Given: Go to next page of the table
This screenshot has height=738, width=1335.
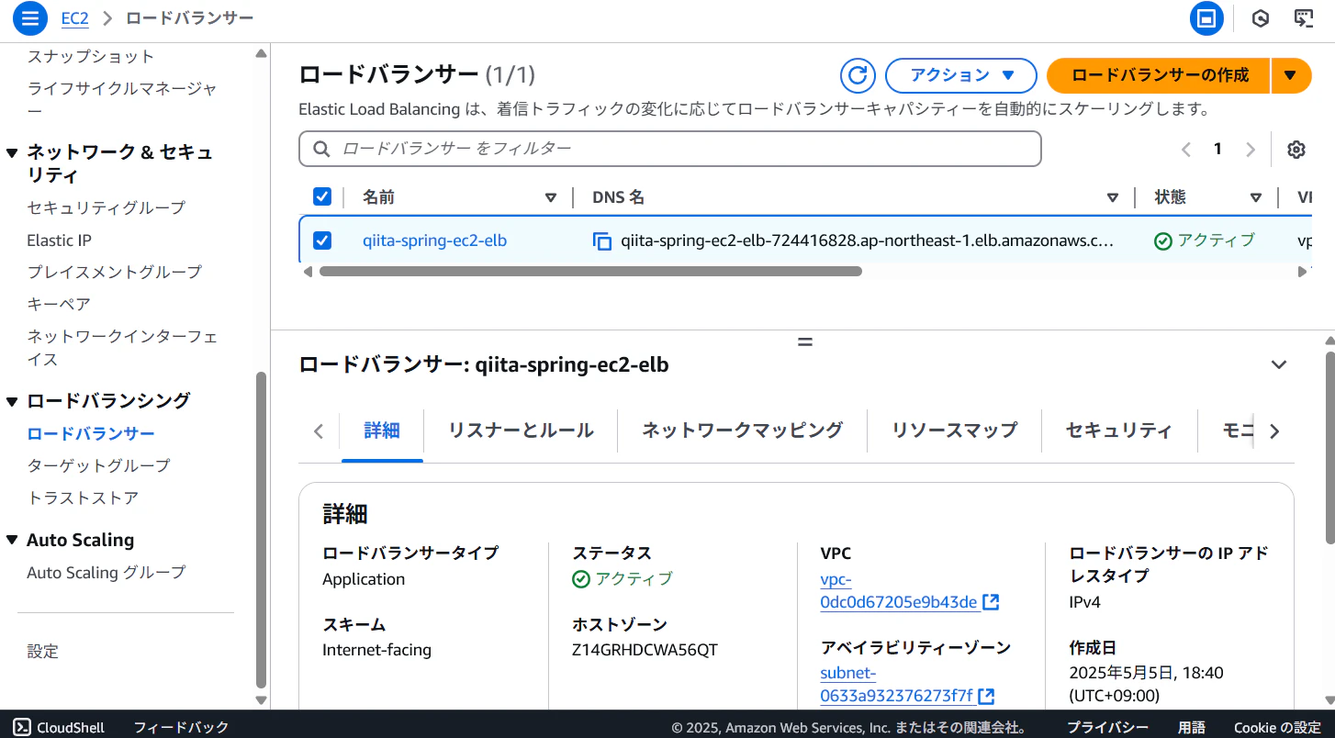Looking at the screenshot, I should pyautogui.click(x=1250, y=150).
